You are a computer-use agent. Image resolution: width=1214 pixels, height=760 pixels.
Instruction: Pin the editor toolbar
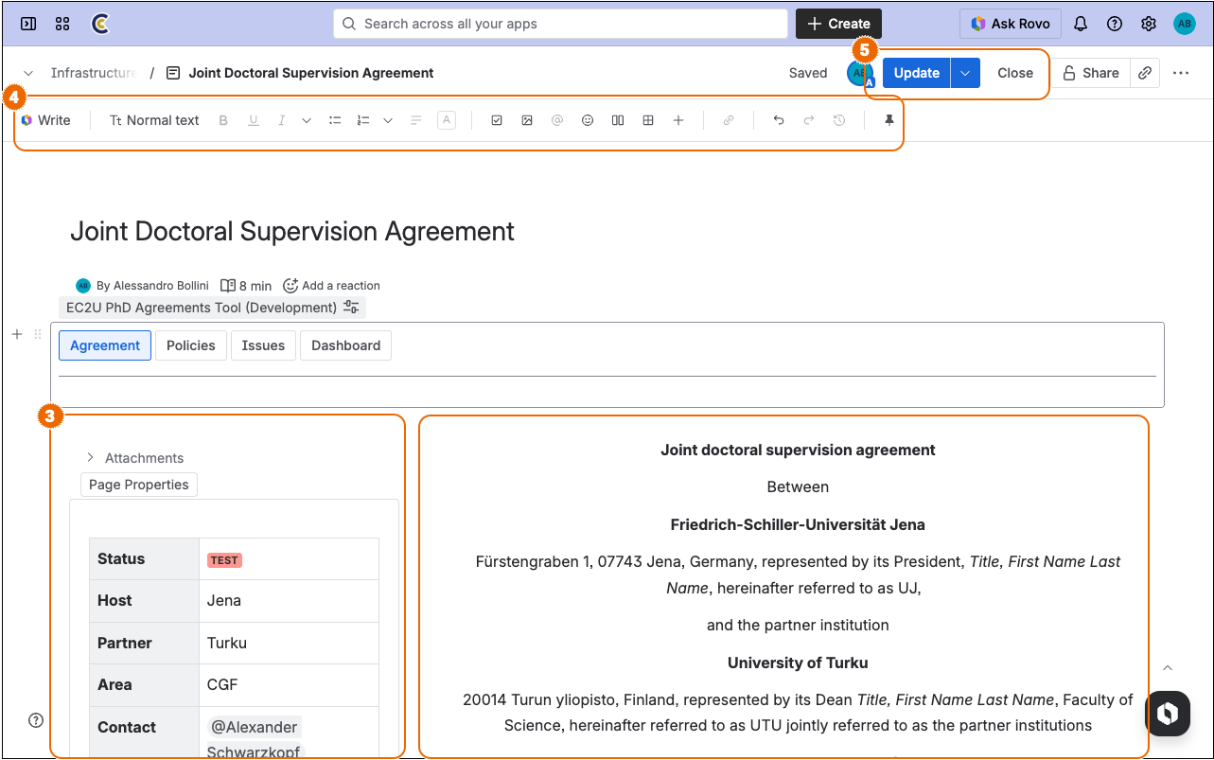coord(888,120)
